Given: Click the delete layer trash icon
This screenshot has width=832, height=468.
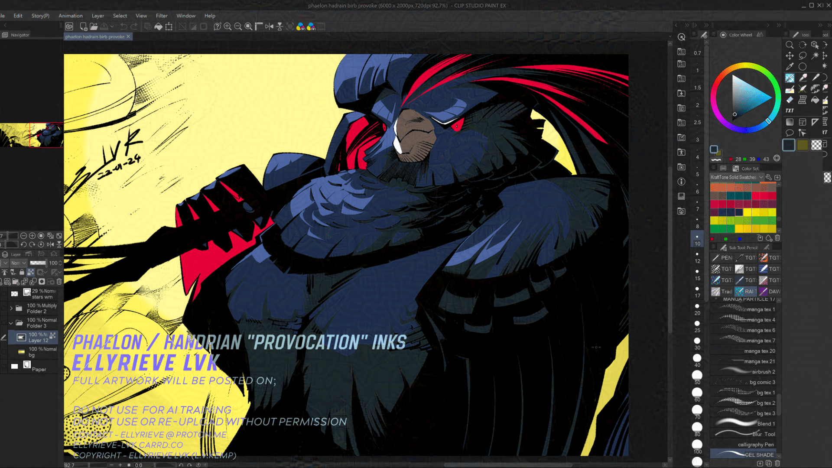Looking at the screenshot, I should pos(59,282).
